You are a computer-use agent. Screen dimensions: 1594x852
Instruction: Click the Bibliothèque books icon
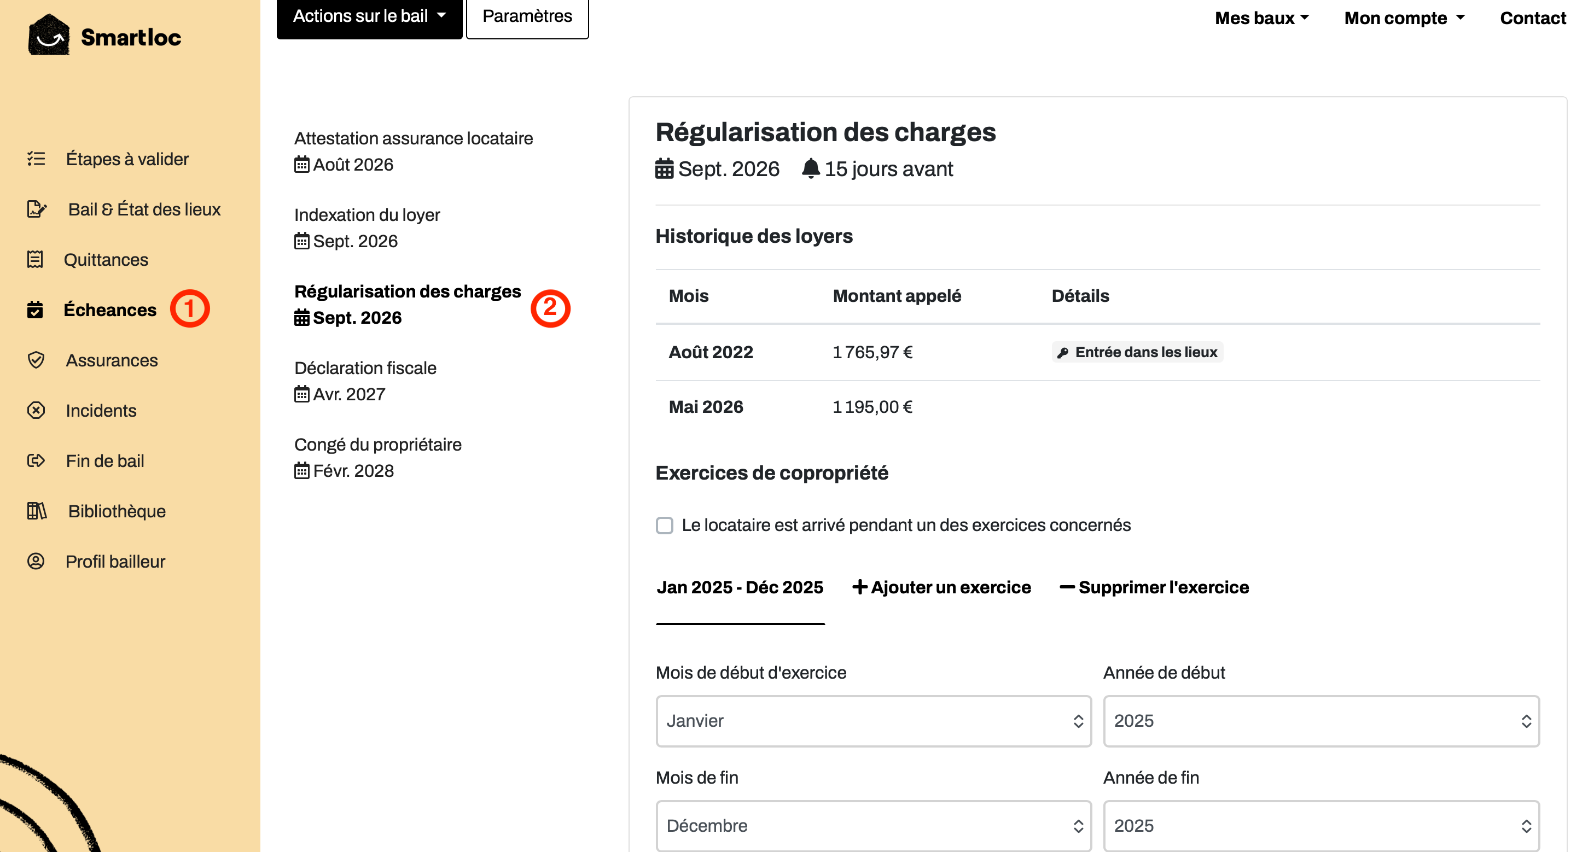pyautogui.click(x=37, y=511)
